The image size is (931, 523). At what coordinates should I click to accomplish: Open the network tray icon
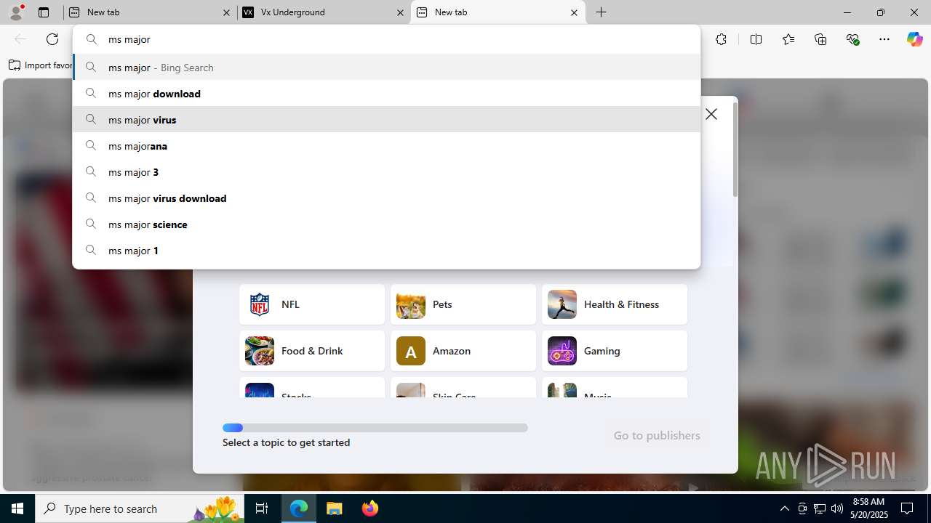click(x=820, y=508)
